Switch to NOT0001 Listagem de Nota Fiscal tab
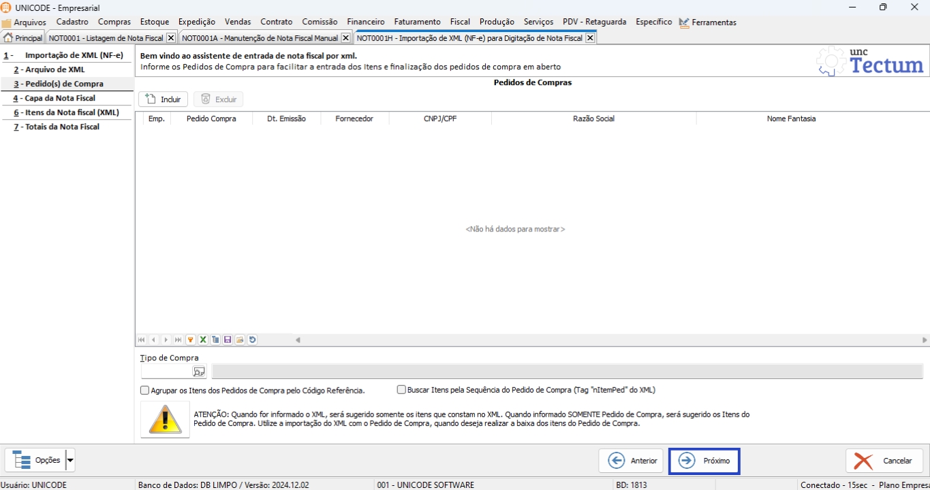This screenshot has width=930, height=490. (x=106, y=38)
